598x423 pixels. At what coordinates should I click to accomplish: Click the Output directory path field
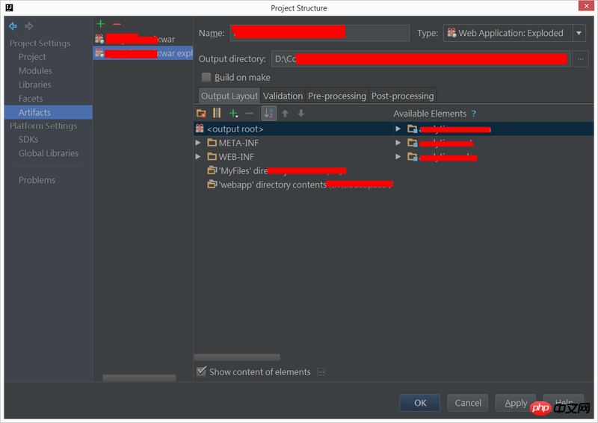point(421,59)
